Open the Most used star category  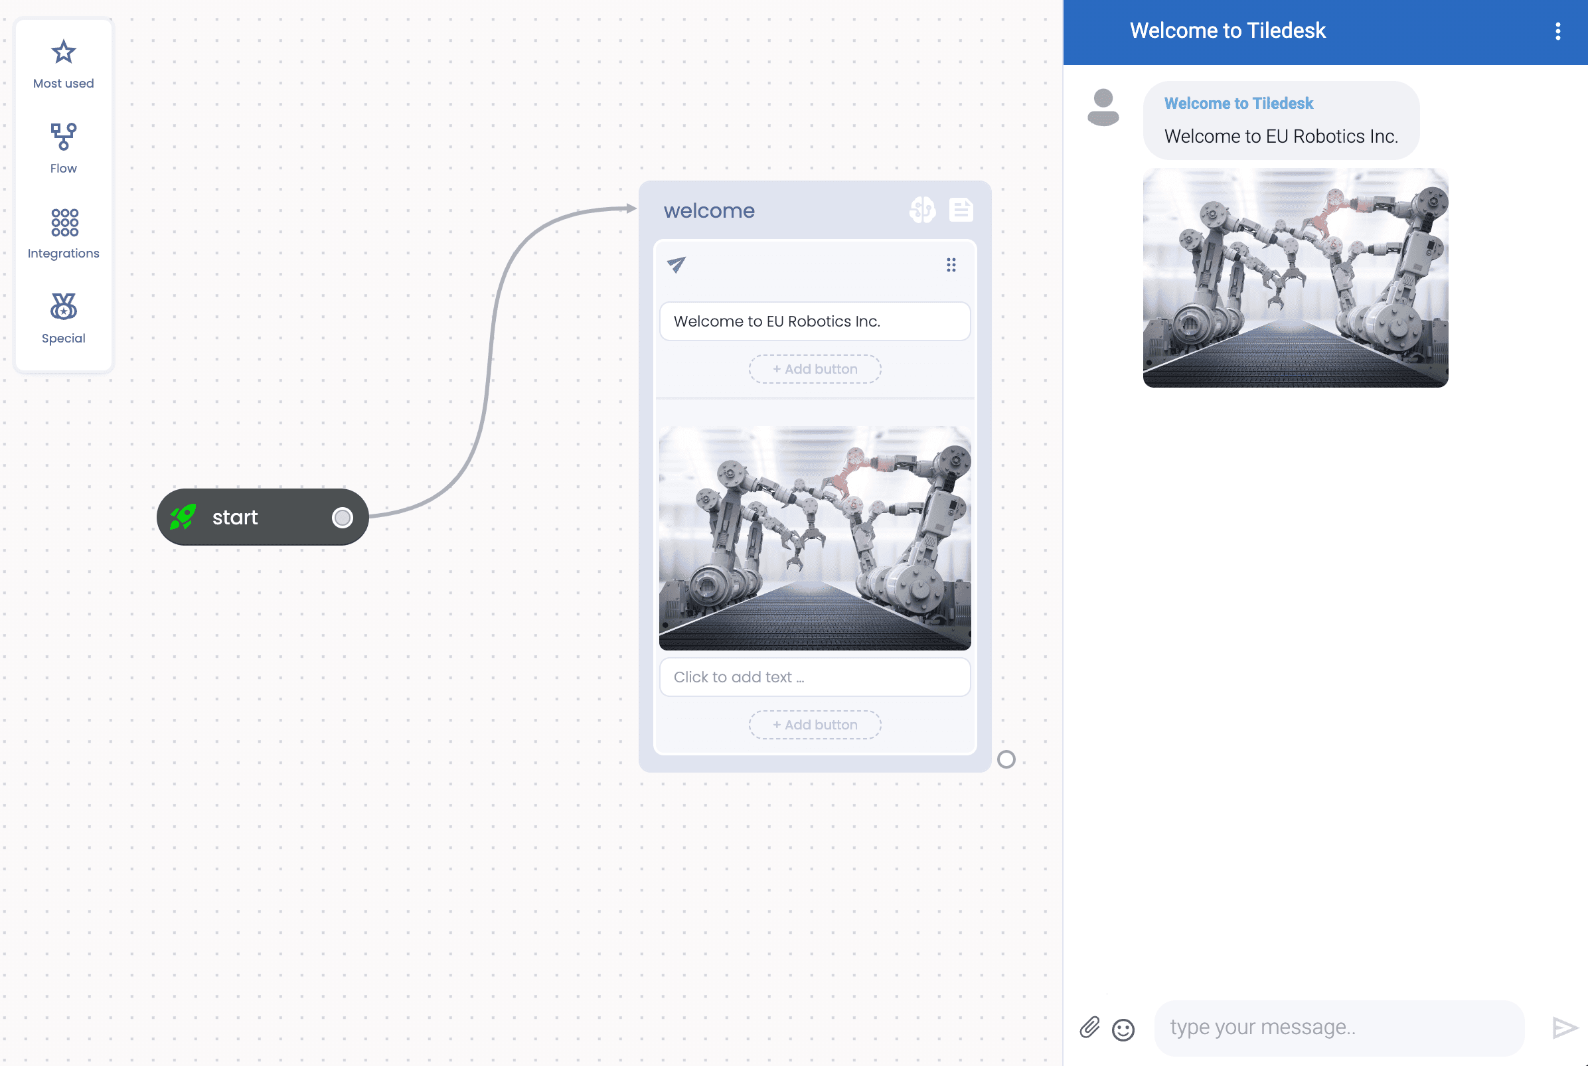point(63,64)
